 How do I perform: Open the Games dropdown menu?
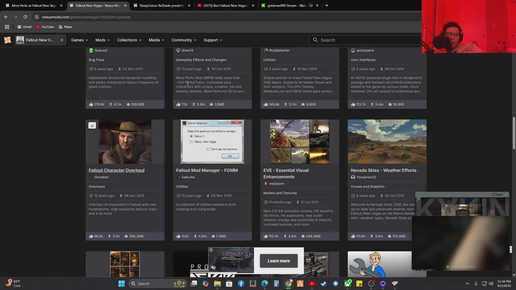[80, 40]
